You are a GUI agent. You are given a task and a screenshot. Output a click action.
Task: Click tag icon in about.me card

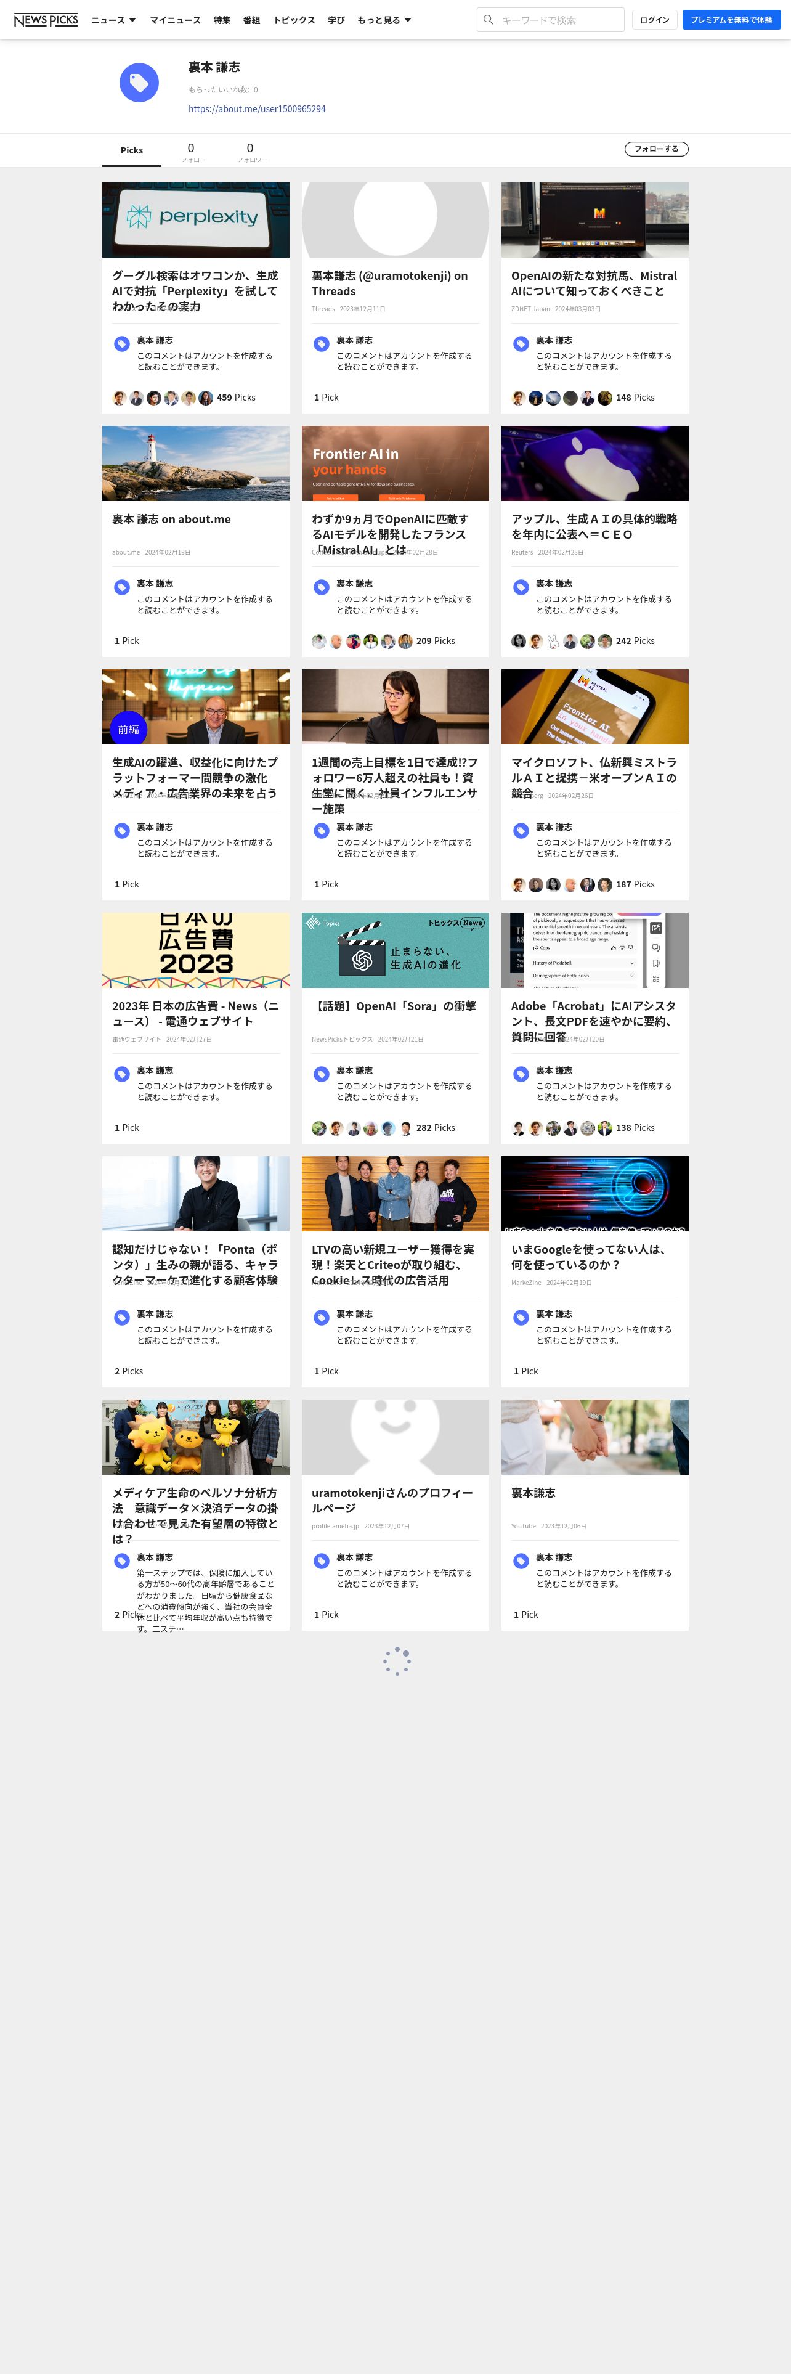tap(121, 587)
